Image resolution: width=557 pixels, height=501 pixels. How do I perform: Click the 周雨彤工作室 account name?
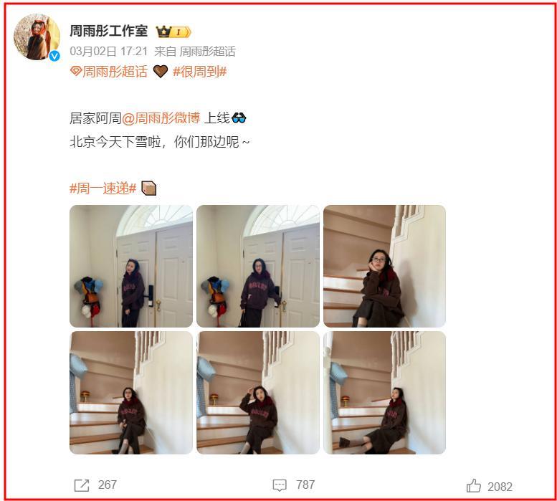109,31
